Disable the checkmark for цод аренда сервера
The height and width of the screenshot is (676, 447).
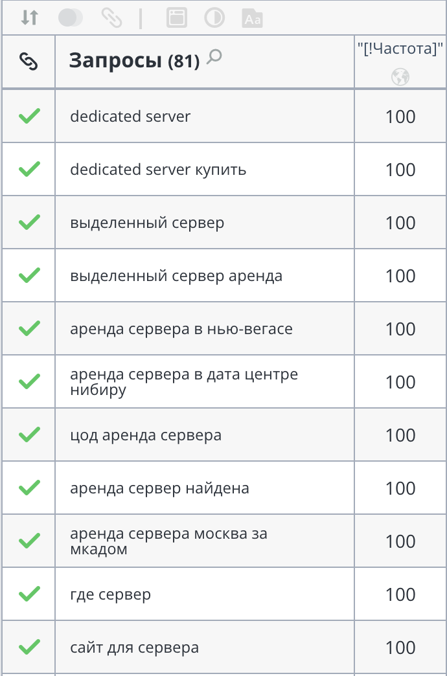coord(29,434)
